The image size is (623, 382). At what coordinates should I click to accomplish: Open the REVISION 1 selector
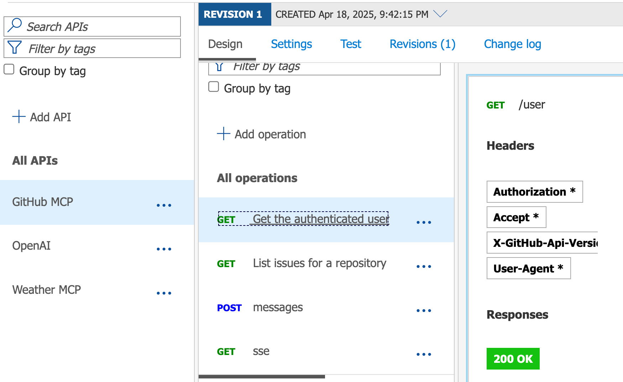[235, 14]
